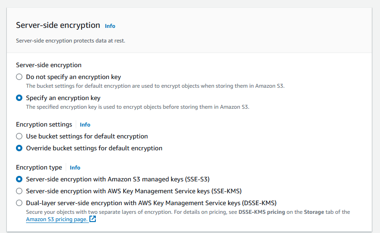
Task: Select 'Specify an encryption key' radio option
Action: click(x=19, y=98)
